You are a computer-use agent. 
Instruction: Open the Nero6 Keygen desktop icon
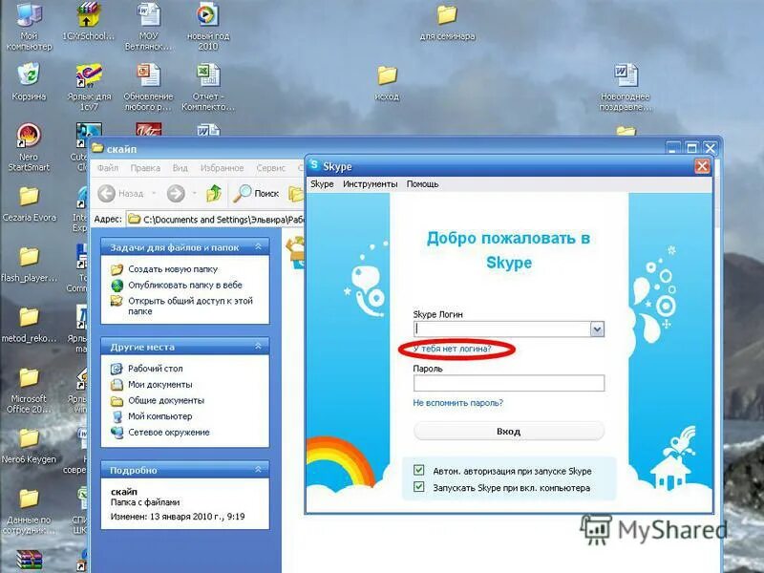pos(26,439)
